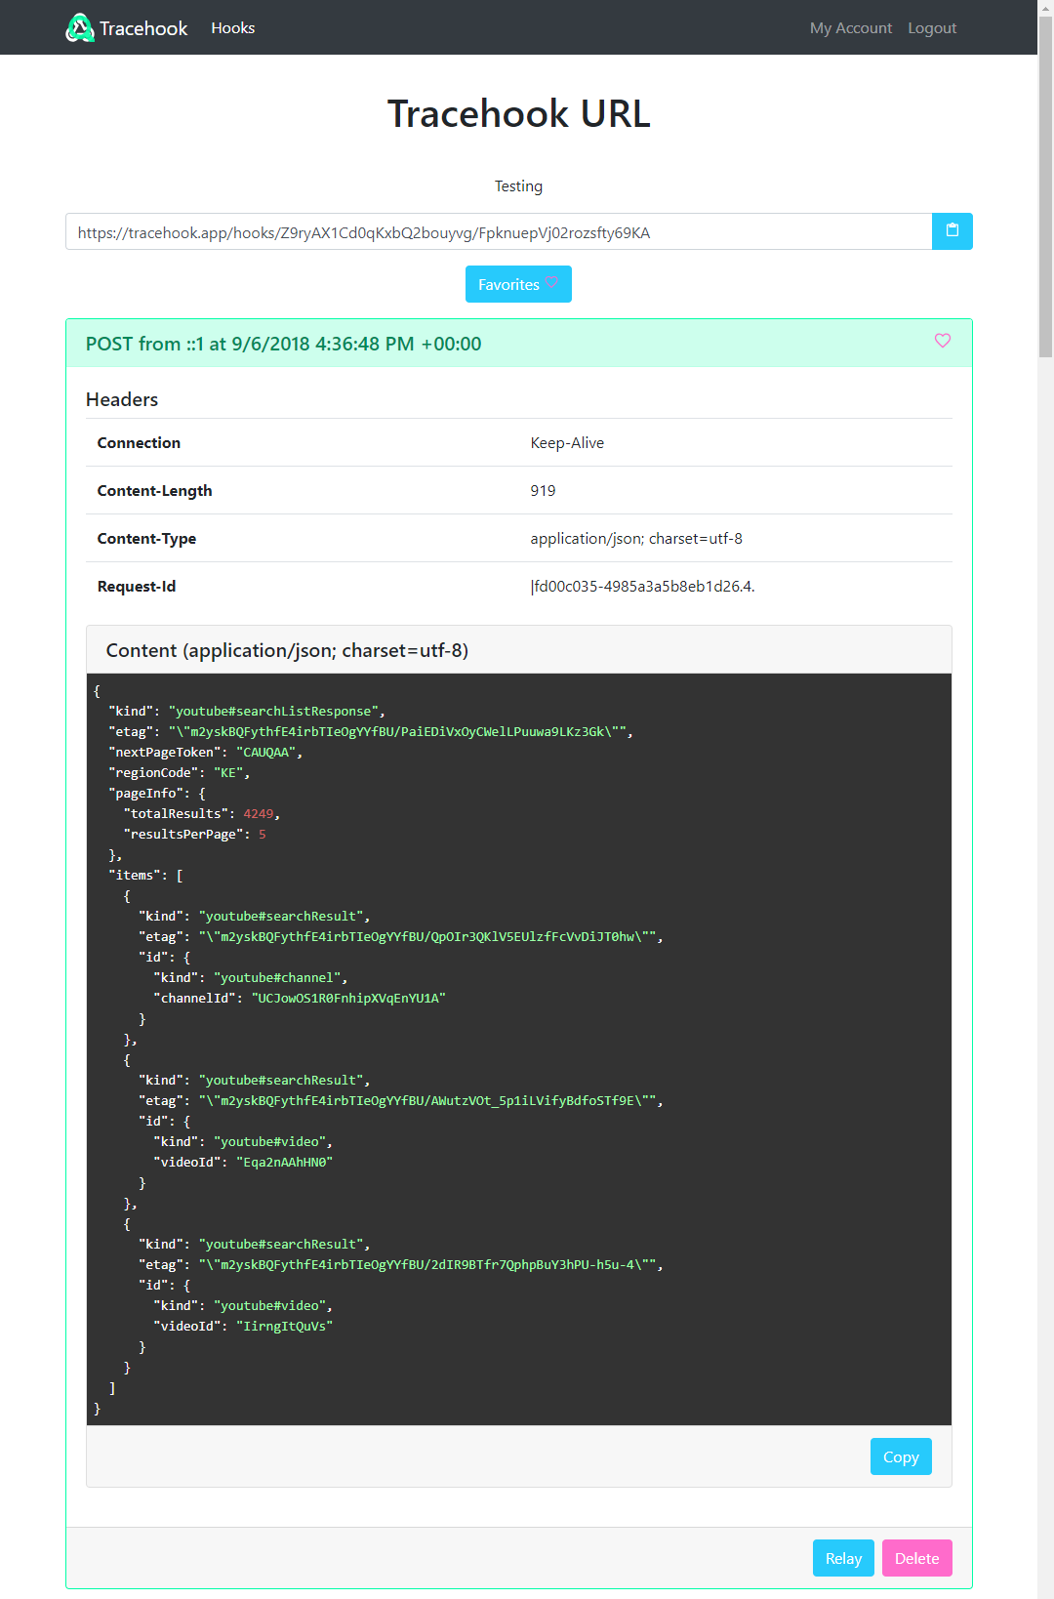The width and height of the screenshot is (1054, 1599).
Task: Click the Content-Length header name
Action: [154, 491]
